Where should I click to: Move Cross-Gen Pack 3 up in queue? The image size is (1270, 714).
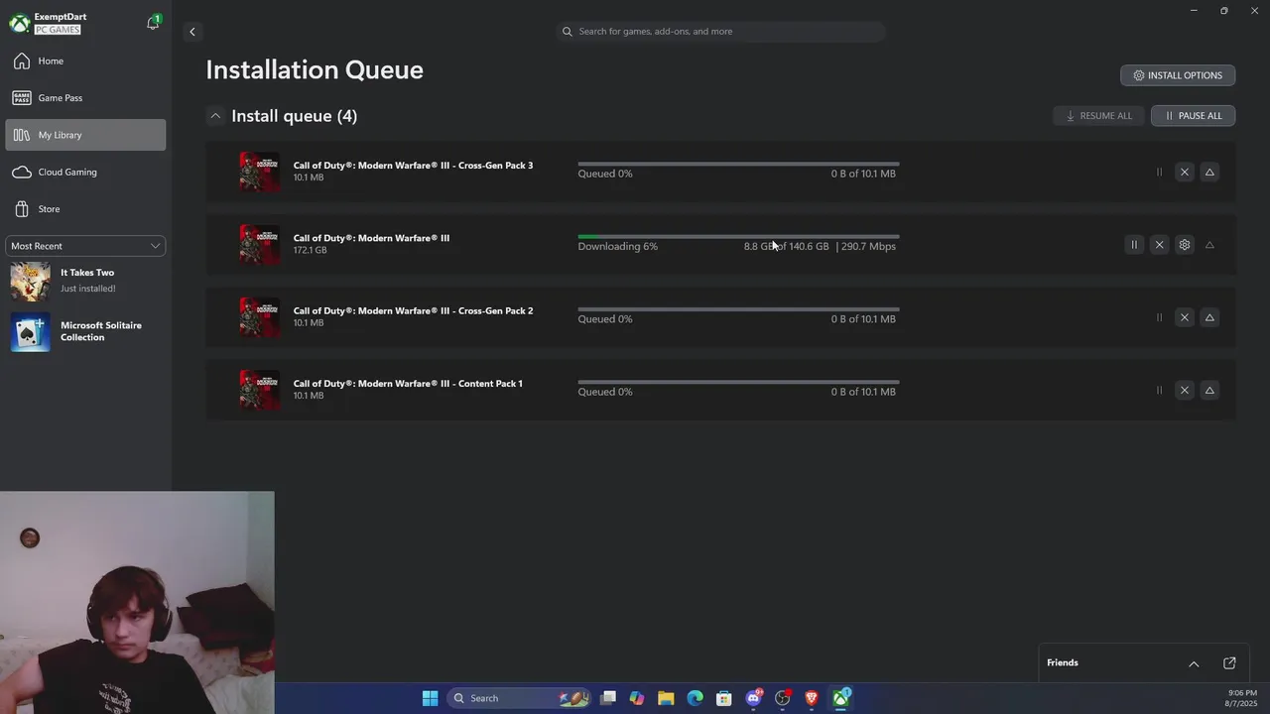click(1209, 173)
